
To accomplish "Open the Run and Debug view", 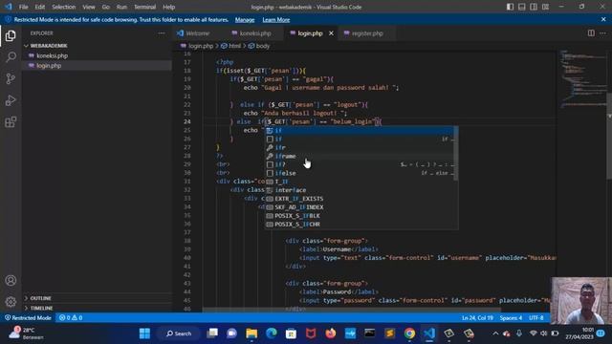I will point(11,100).
